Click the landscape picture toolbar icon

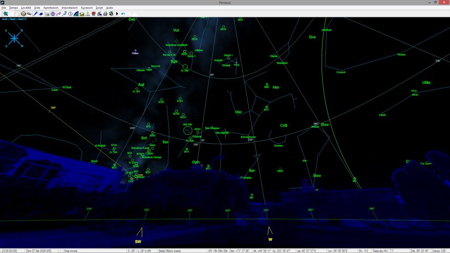[x=82, y=14]
